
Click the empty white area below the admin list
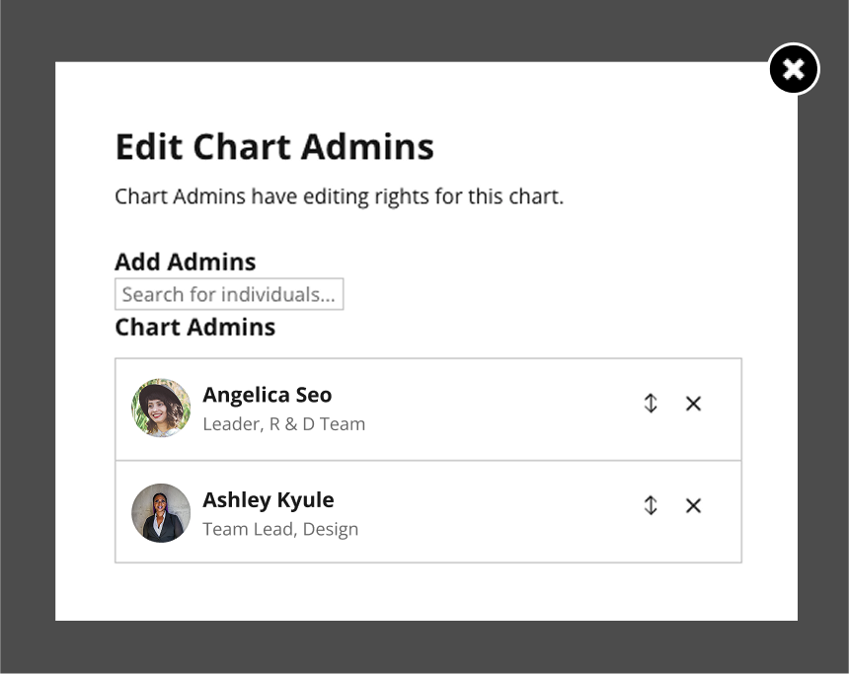pos(426,592)
